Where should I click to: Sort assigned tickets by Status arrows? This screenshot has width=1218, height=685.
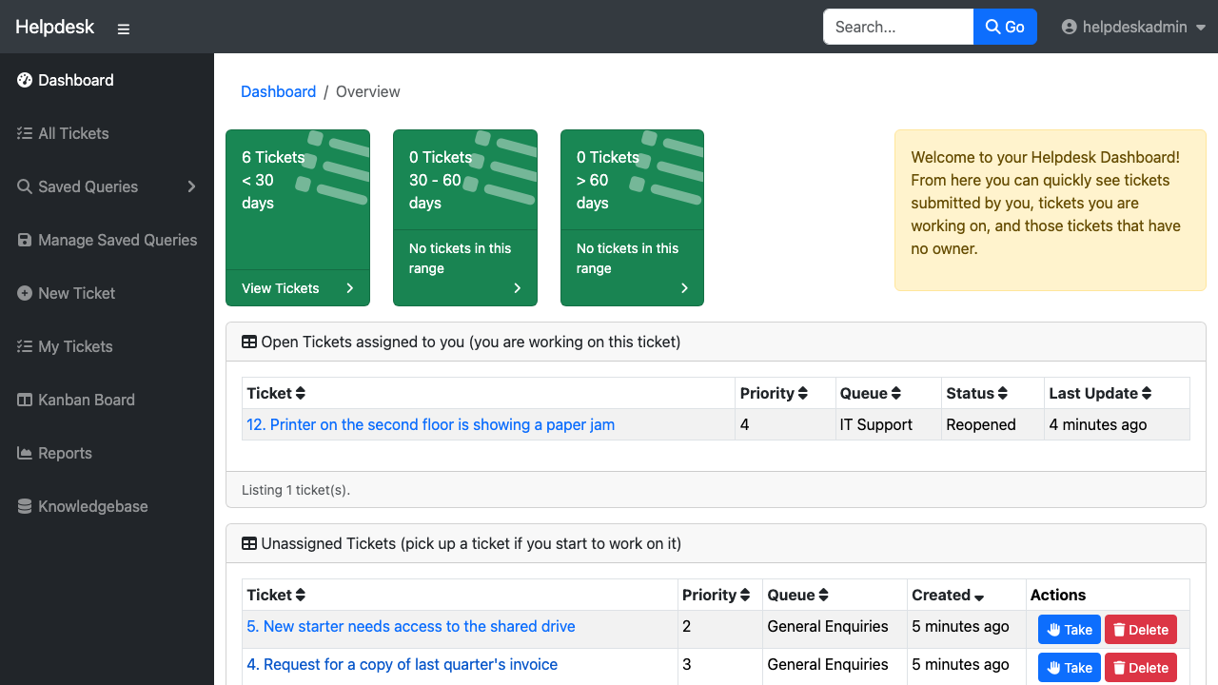(x=1003, y=393)
